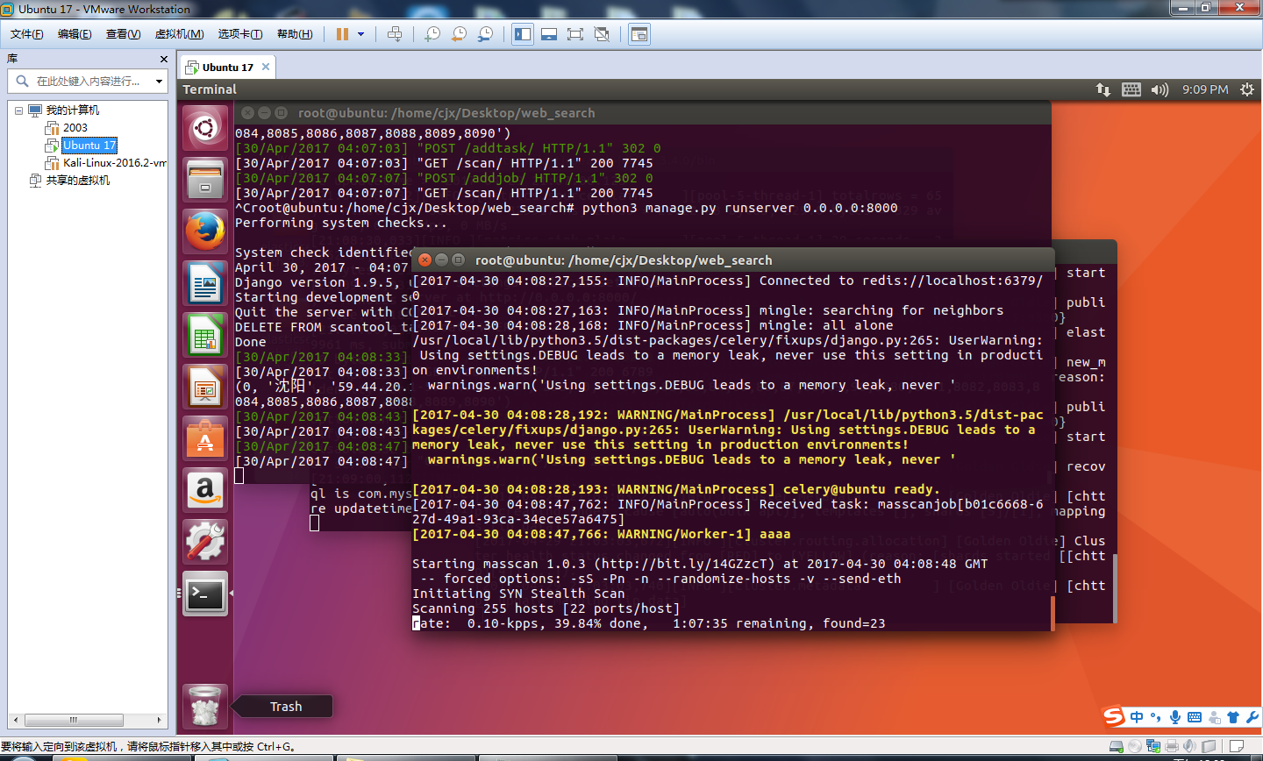This screenshot has width=1263, height=761.
Task: Click the Sogou input method logo
Action: [x=1114, y=717]
